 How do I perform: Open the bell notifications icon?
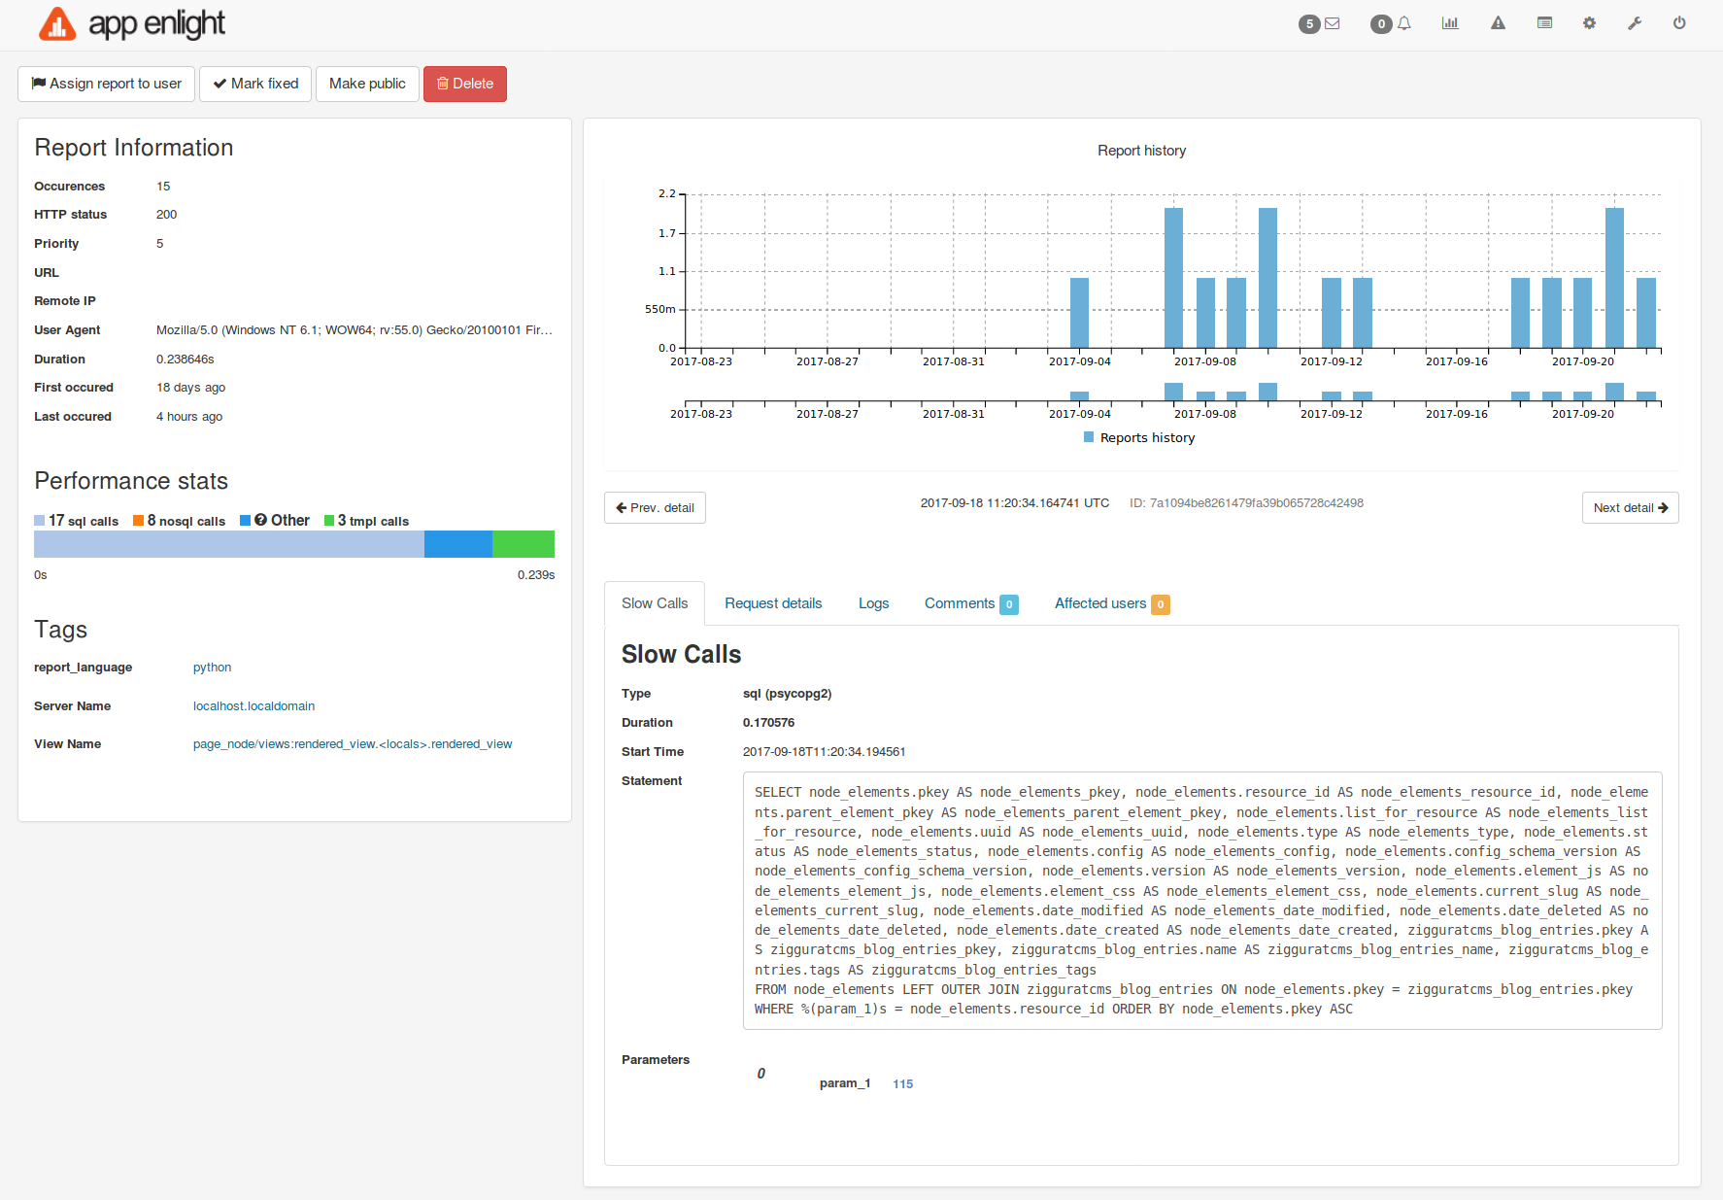pos(1403,23)
